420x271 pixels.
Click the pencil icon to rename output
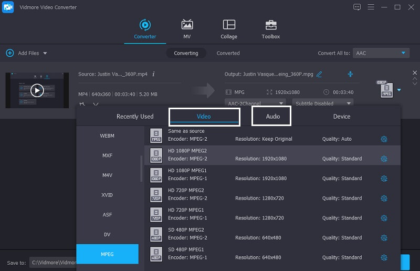coord(319,74)
